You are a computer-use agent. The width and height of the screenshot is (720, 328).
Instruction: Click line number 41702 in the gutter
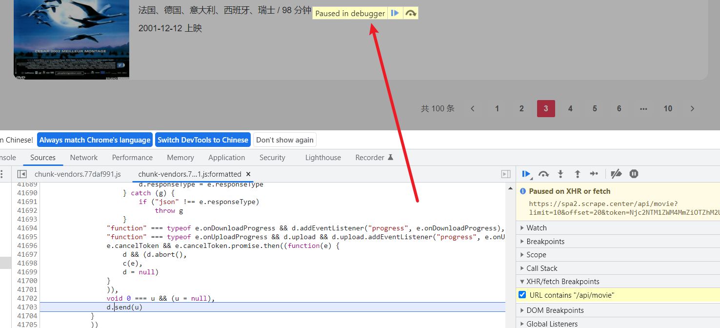27,298
